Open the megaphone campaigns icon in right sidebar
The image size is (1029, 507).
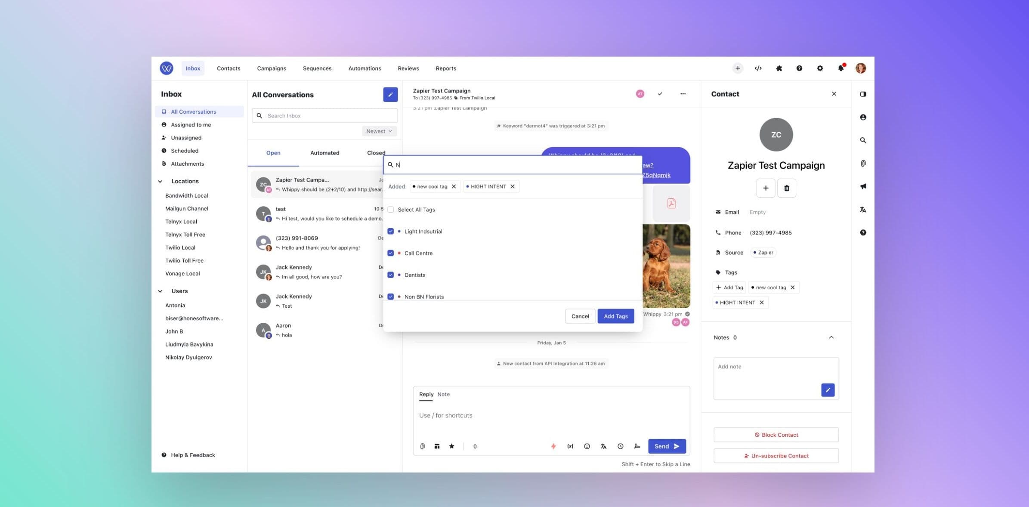(863, 186)
